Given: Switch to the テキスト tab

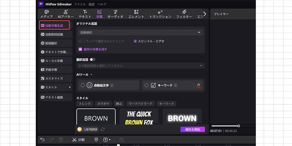Looking at the screenshot, I should point(85,14).
